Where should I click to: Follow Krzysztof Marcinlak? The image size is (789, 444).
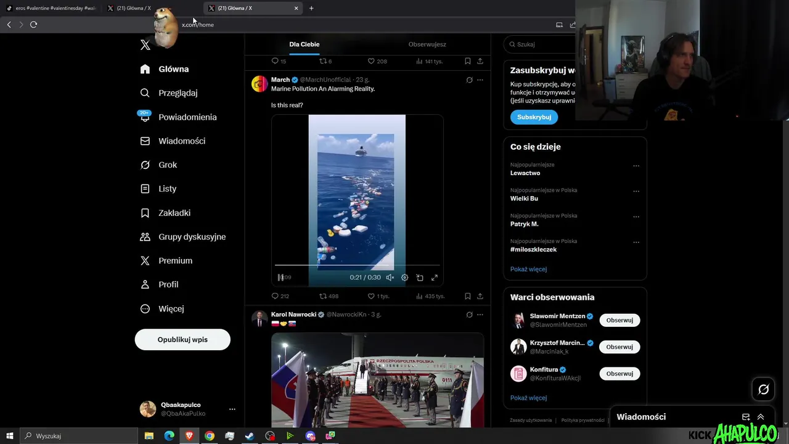point(619,347)
